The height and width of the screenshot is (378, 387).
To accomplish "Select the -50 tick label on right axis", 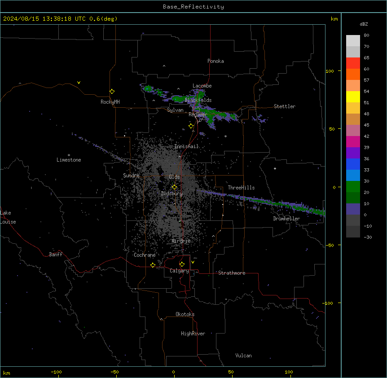I will 330,245.
